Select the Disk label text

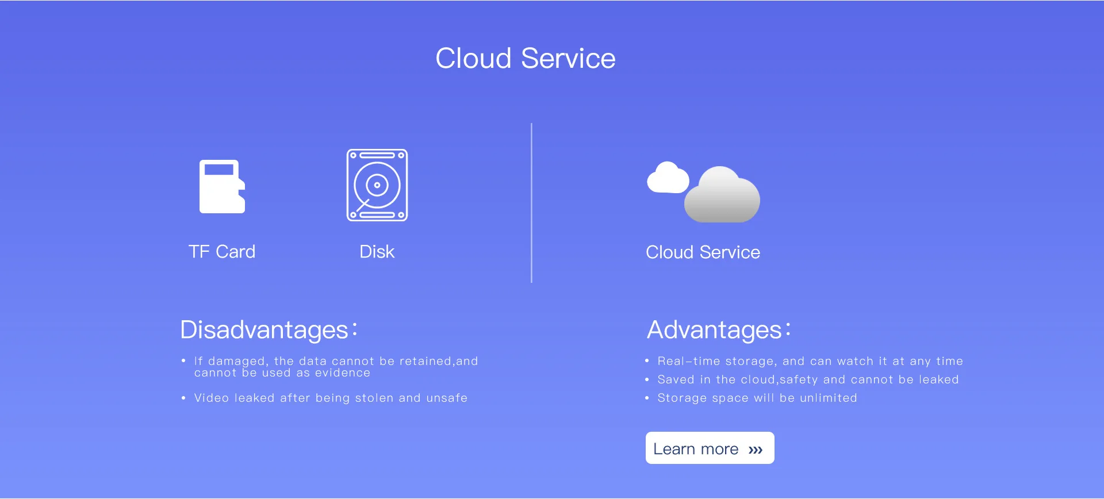377,252
